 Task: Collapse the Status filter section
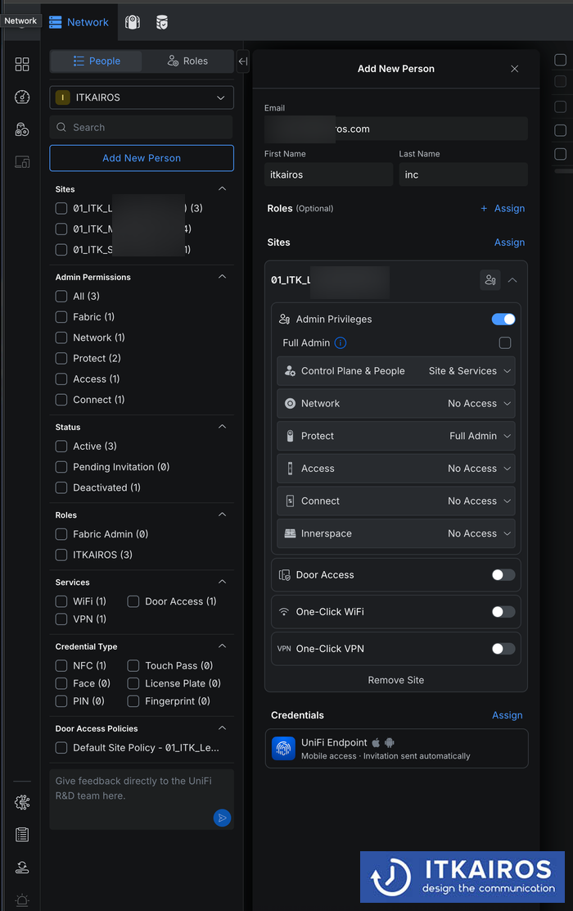(222, 427)
